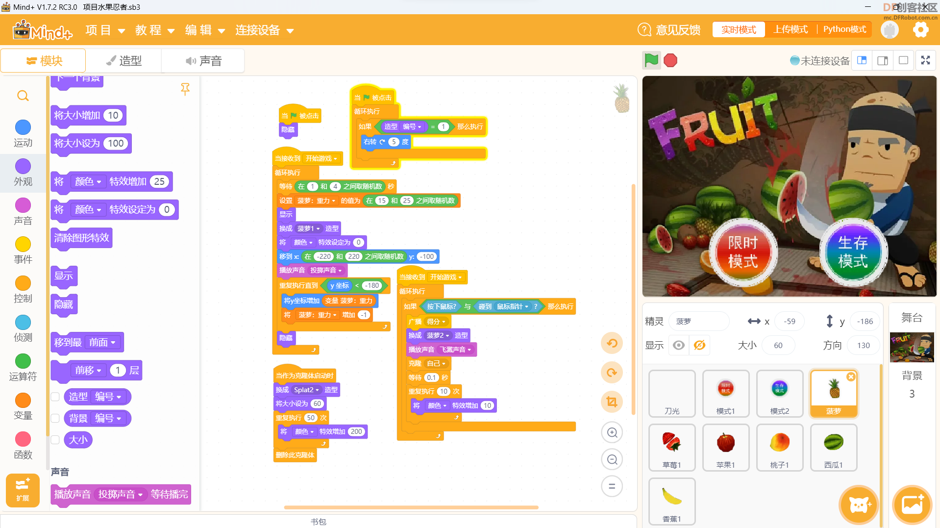The height and width of the screenshot is (528, 940).
Task: Undo using the workspace undo arrow
Action: tap(612, 343)
